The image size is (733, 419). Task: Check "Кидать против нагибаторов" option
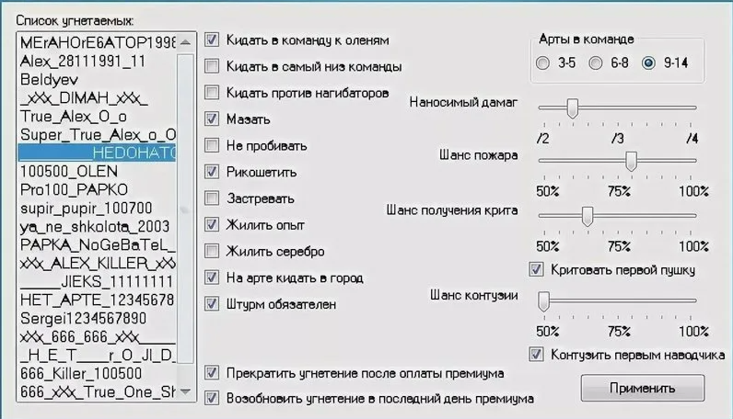pyautogui.click(x=212, y=93)
